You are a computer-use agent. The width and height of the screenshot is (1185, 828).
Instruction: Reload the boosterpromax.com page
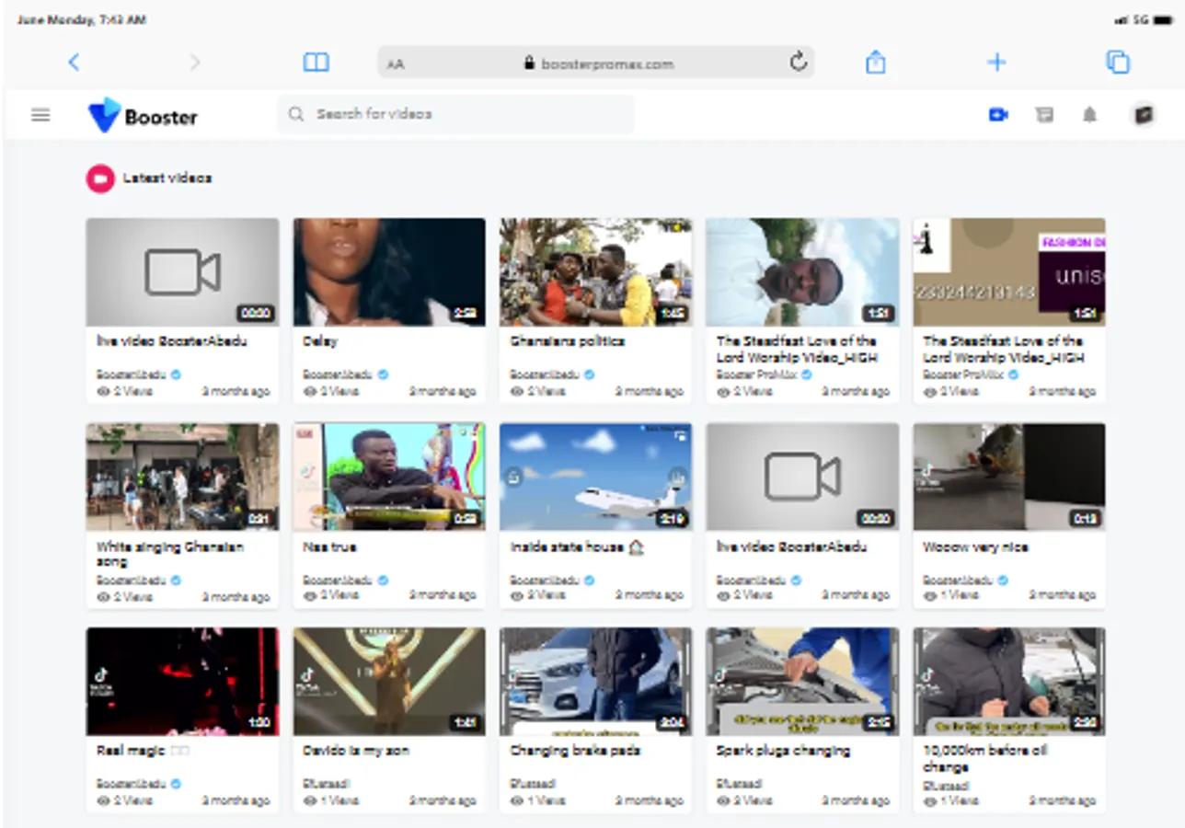click(798, 62)
